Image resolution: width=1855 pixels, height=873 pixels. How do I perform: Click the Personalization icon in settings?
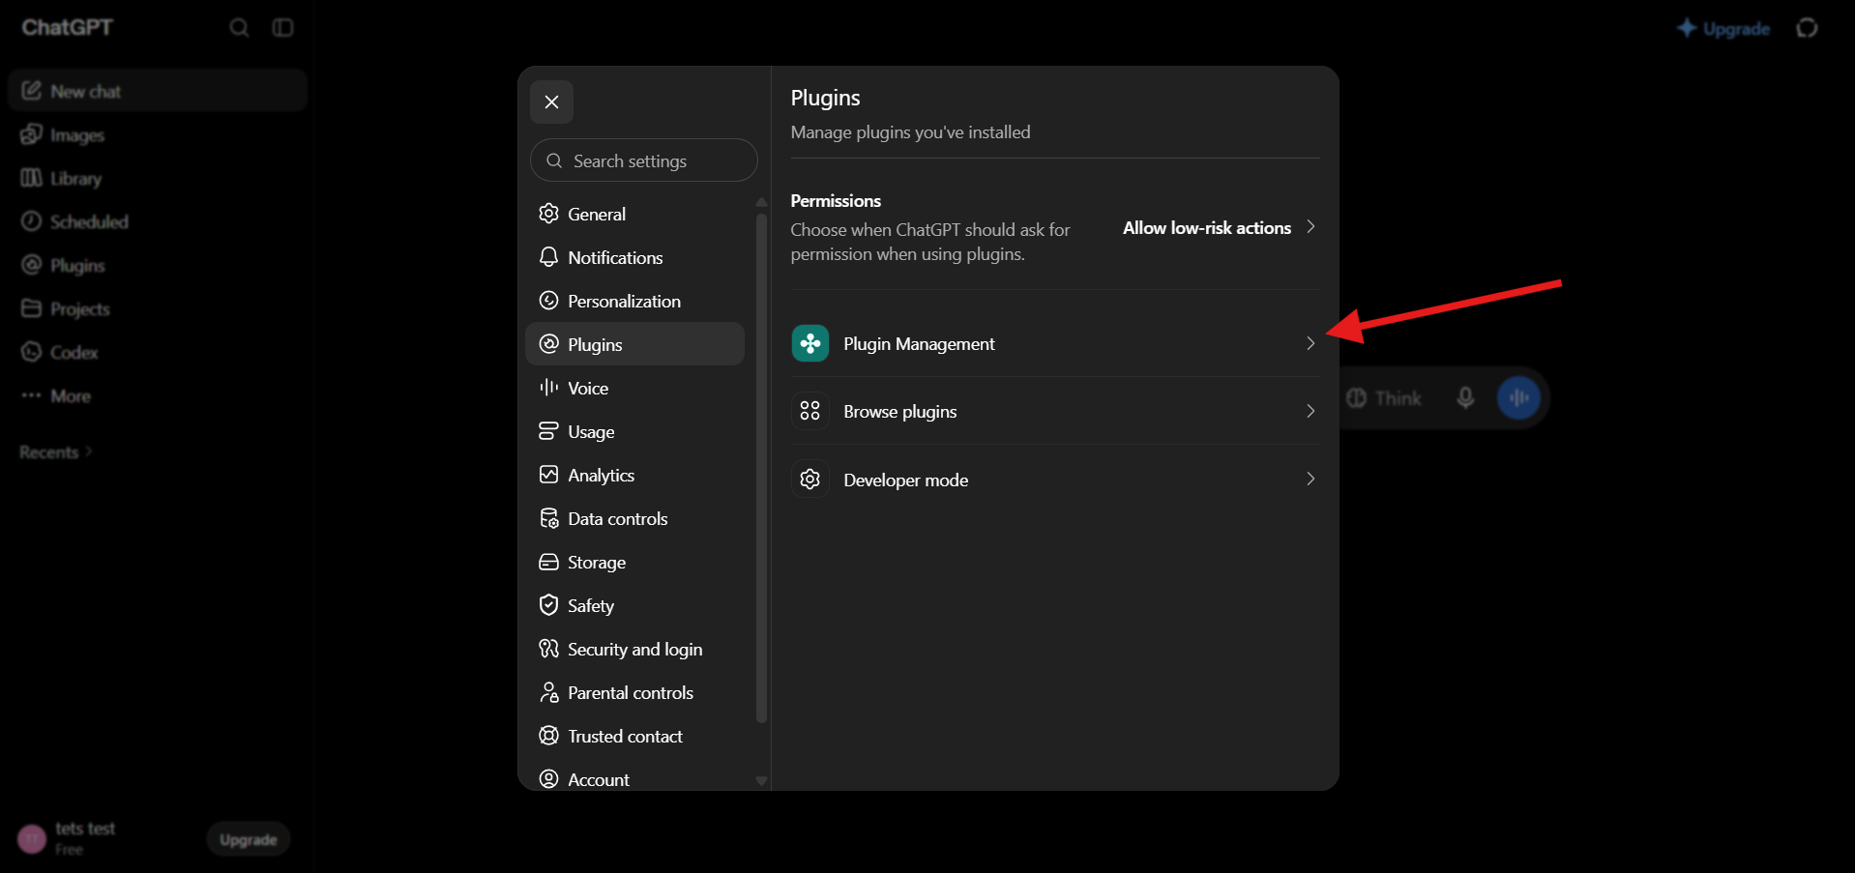coord(548,300)
